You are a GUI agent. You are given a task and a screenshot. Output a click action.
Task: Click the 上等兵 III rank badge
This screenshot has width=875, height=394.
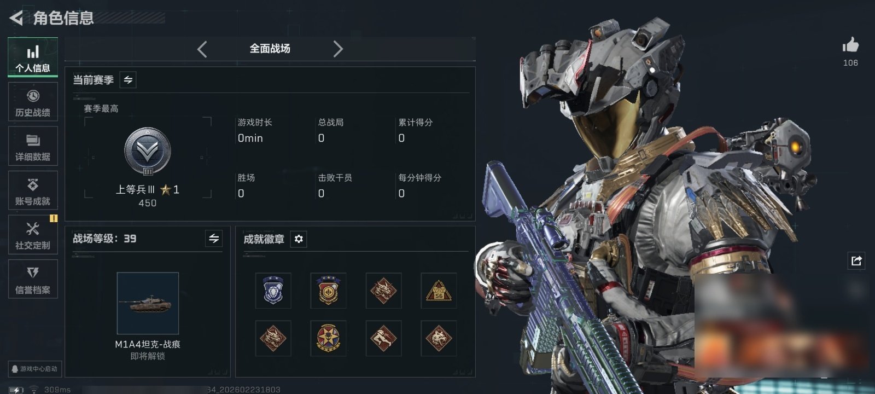[148, 152]
